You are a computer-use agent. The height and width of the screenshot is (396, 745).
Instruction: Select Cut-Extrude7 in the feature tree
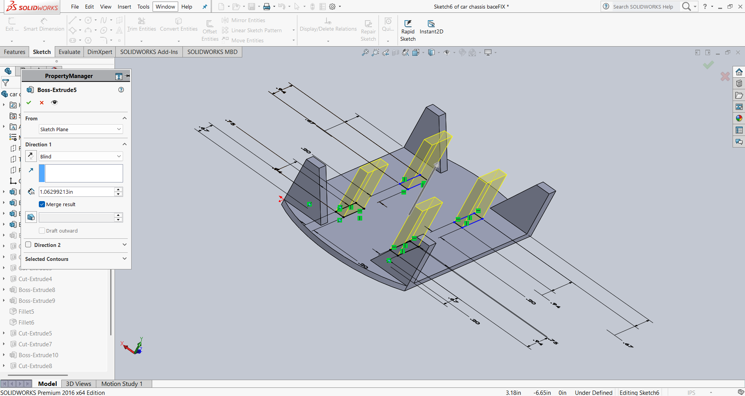click(x=35, y=344)
